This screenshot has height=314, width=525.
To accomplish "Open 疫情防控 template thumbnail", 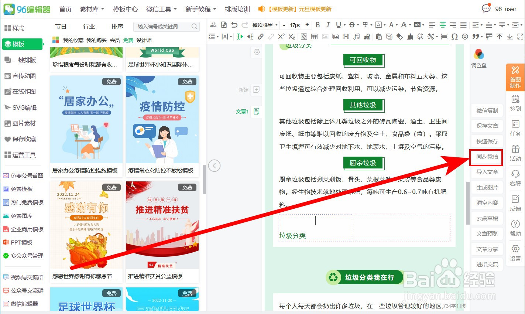I will [162, 120].
